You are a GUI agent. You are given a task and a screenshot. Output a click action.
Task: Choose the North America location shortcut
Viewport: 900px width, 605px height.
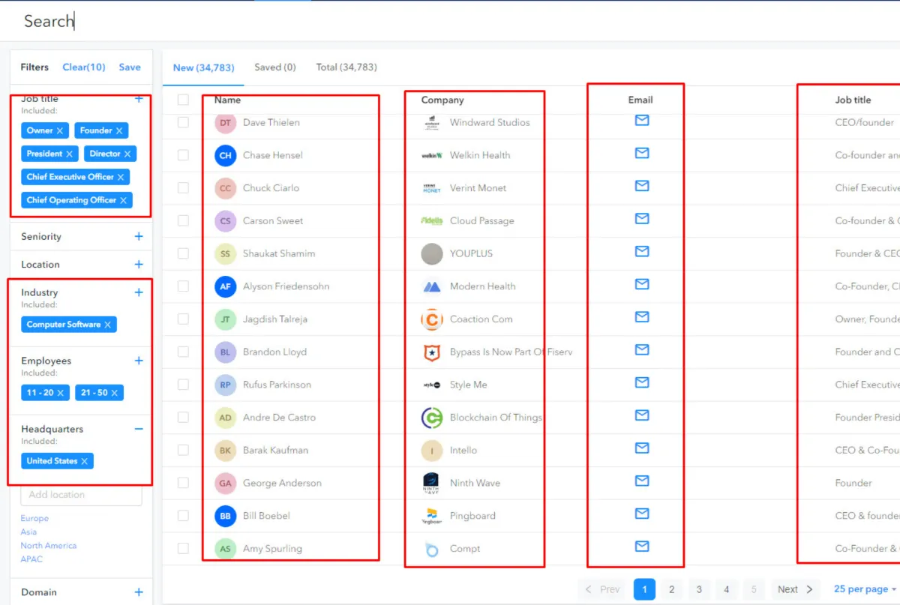pyautogui.click(x=49, y=546)
